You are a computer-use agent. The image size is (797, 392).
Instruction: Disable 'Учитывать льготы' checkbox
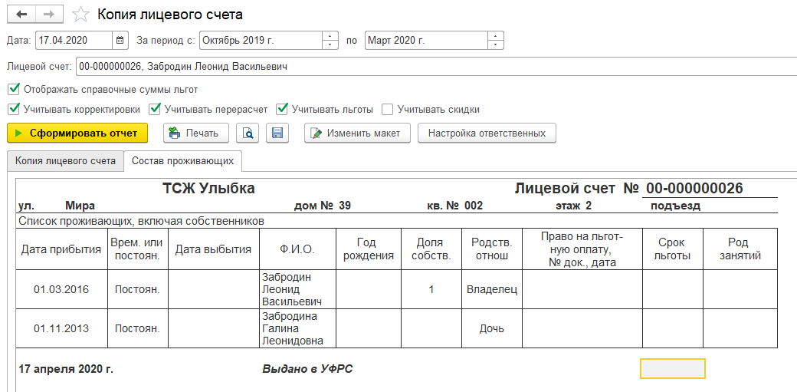point(282,109)
